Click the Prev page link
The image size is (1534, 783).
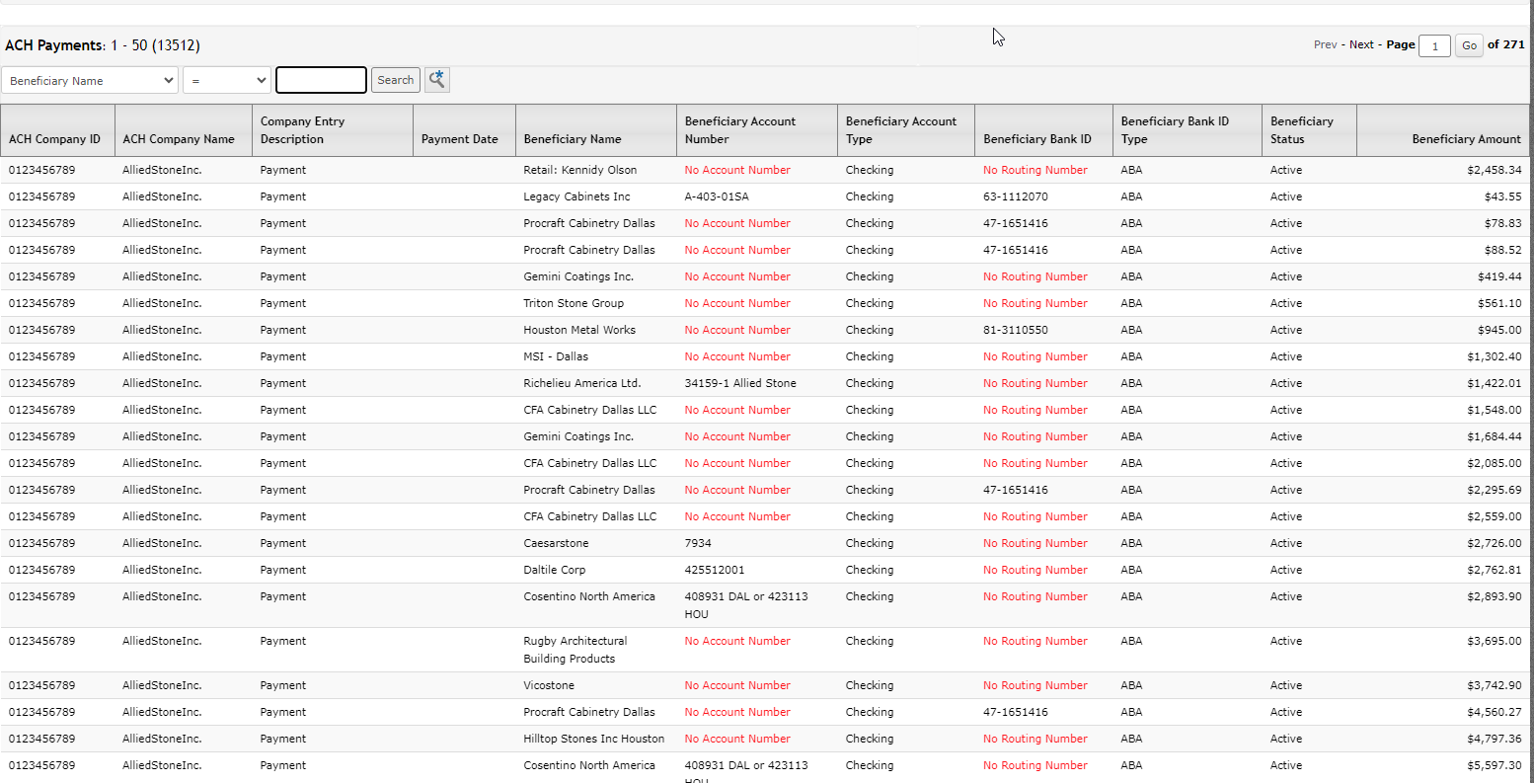pyautogui.click(x=1326, y=44)
